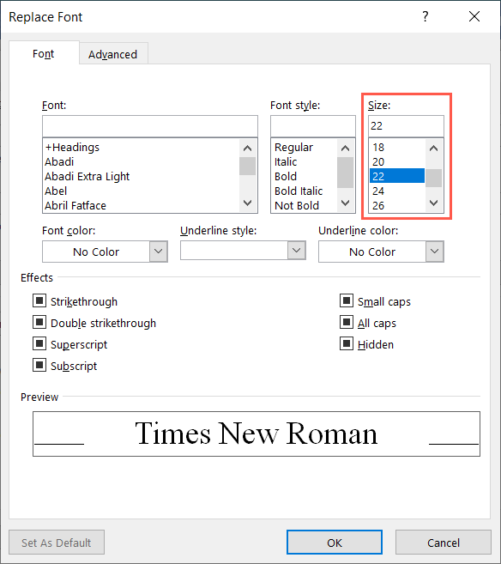501x564 pixels.
Task: Select Abadi in the font list
Action: coord(141,162)
